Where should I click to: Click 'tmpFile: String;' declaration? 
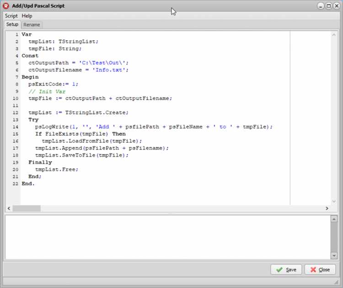(55, 48)
